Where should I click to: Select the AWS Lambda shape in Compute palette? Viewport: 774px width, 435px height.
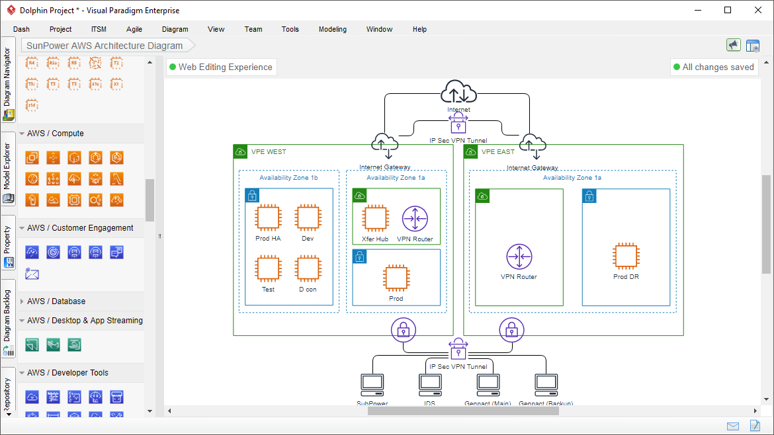click(117, 178)
